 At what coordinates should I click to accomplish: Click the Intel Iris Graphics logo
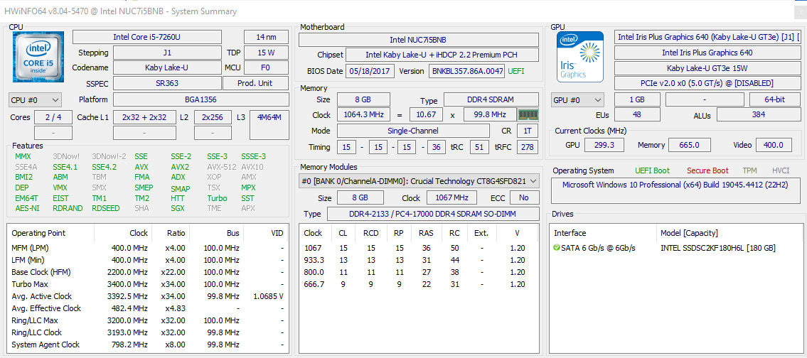pyautogui.click(x=579, y=57)
